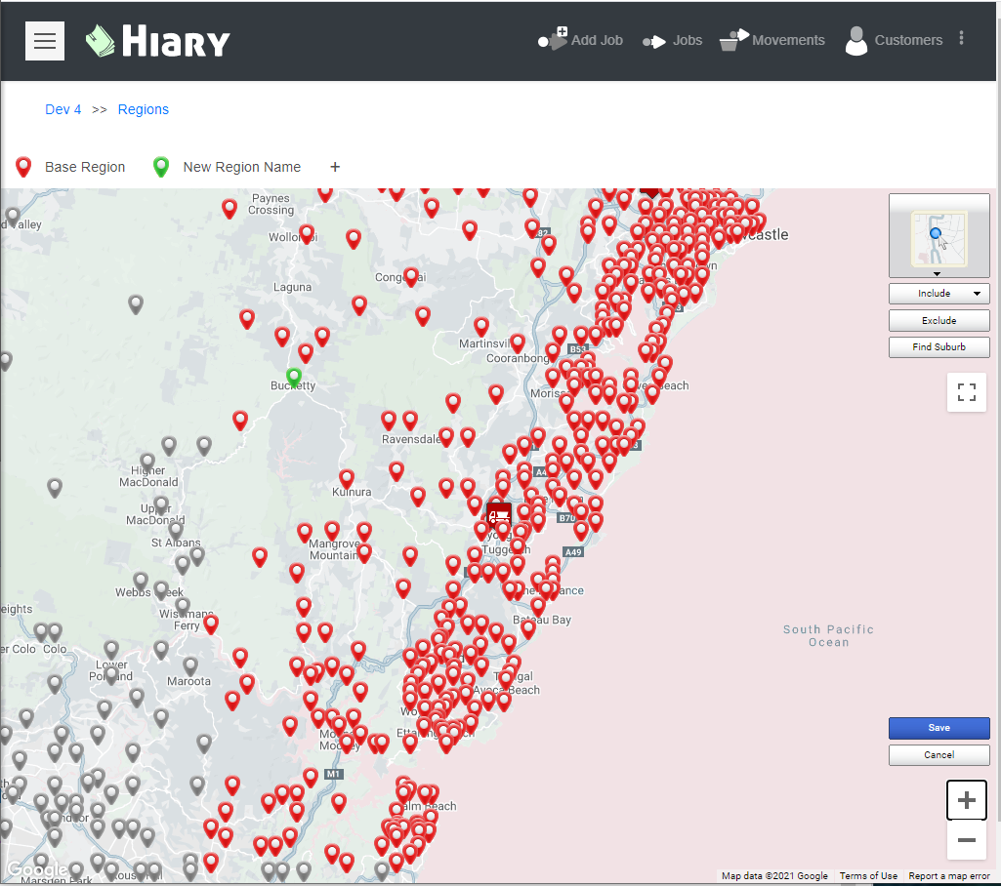Save the region changes
The height and width of the screenshot is (886, 1001).
[x=939, y=728]
